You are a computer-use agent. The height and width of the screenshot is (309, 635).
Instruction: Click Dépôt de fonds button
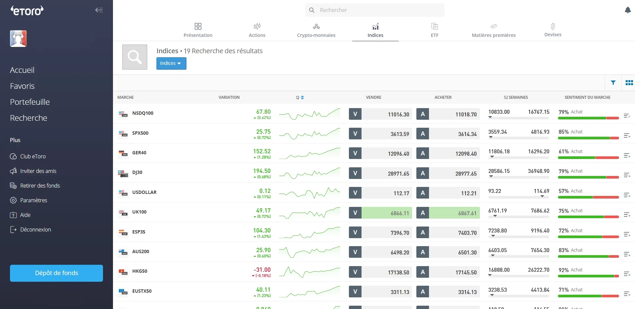(x=56, y=273)
